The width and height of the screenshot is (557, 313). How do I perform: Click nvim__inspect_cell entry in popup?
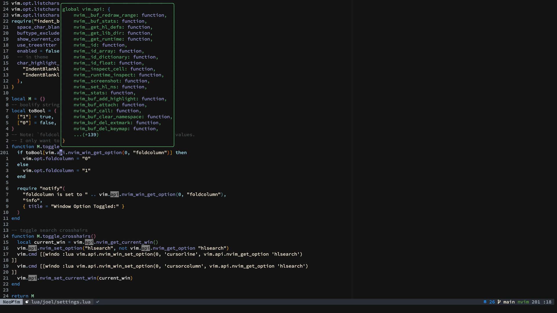coord(114,69)
